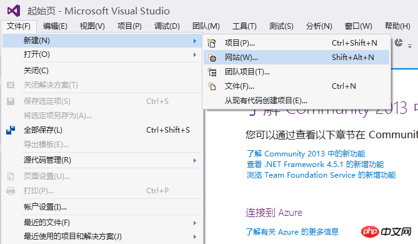Expand 最近使用的项目和解决方案 submenu arrow
The image size is (418, 244).
pos(195,236)
